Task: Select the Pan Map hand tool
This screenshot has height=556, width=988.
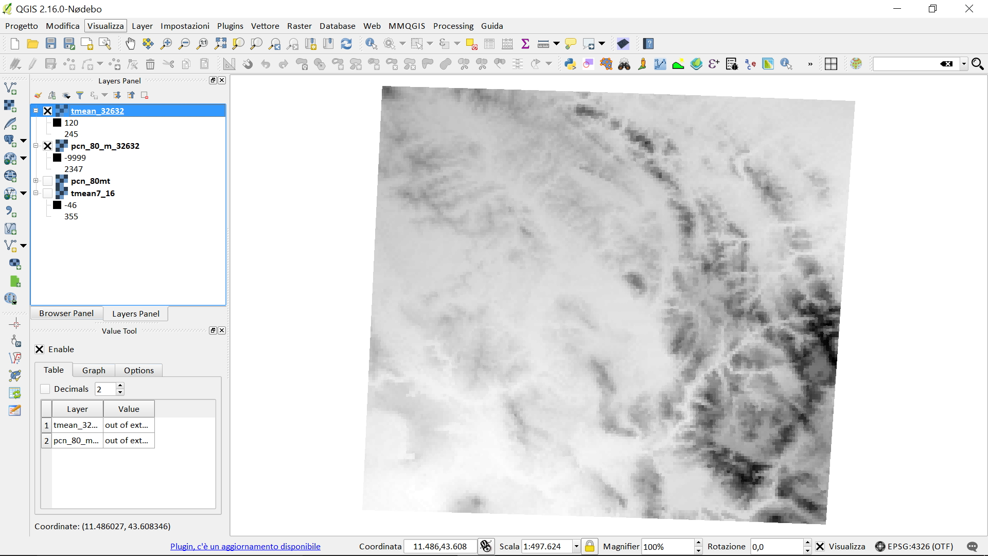Action: click(x=130, y=44)
